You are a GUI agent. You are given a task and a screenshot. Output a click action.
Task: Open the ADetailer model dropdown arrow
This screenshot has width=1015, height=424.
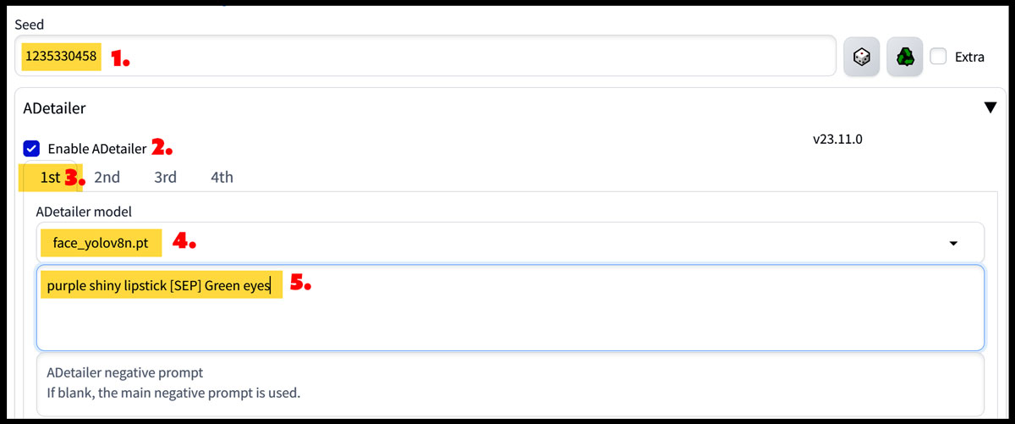click(953, 244)
